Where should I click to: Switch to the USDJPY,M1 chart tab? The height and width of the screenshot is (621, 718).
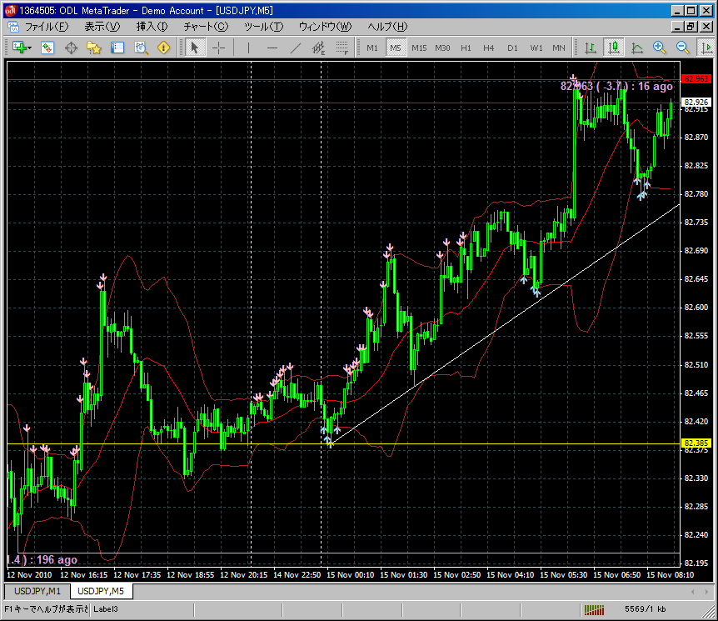[x=37, y=592]
